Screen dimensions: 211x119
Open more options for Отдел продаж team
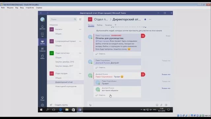(80, 73)
